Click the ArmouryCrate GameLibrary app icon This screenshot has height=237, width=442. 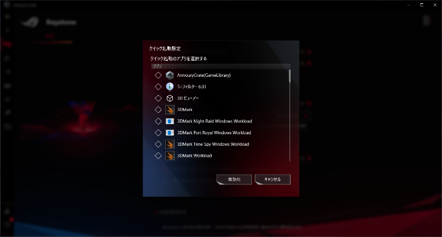(170, 75)
